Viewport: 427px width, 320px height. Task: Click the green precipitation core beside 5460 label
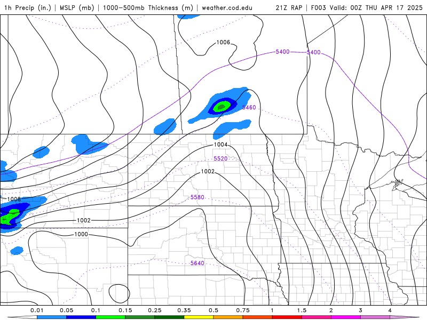222,106
